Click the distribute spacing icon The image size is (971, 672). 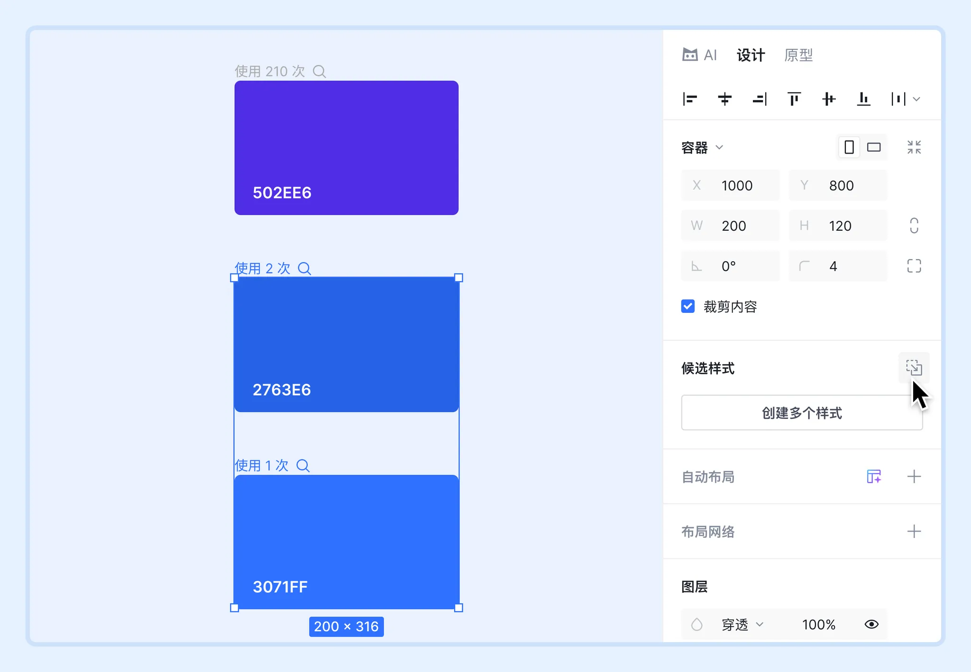point(898,99)
